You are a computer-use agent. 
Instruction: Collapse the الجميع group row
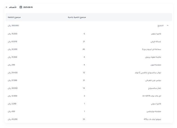click(x=168, y=26)
